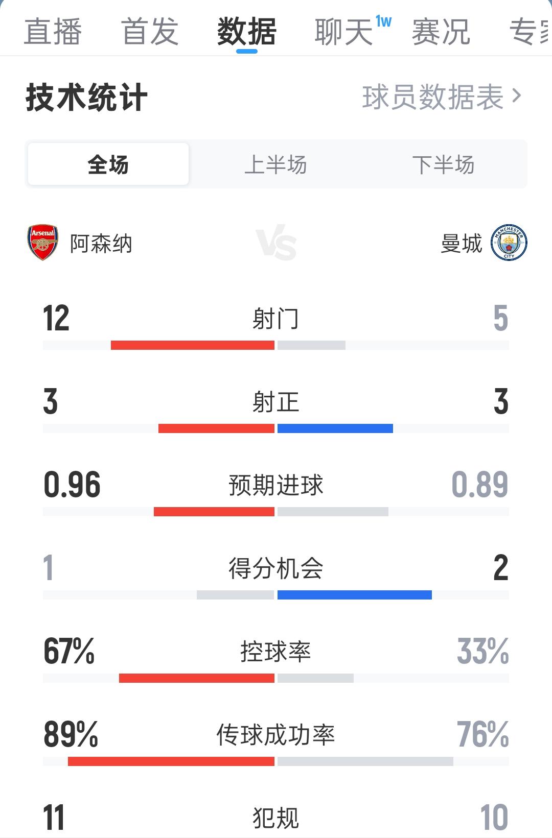Select the 数据 statistics tab
This screenshot has width=552, height=838.
point(247,32)
